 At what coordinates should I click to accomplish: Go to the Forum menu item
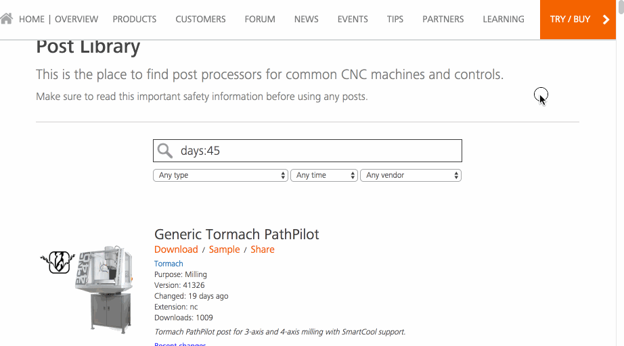click(x=260, y=19)
